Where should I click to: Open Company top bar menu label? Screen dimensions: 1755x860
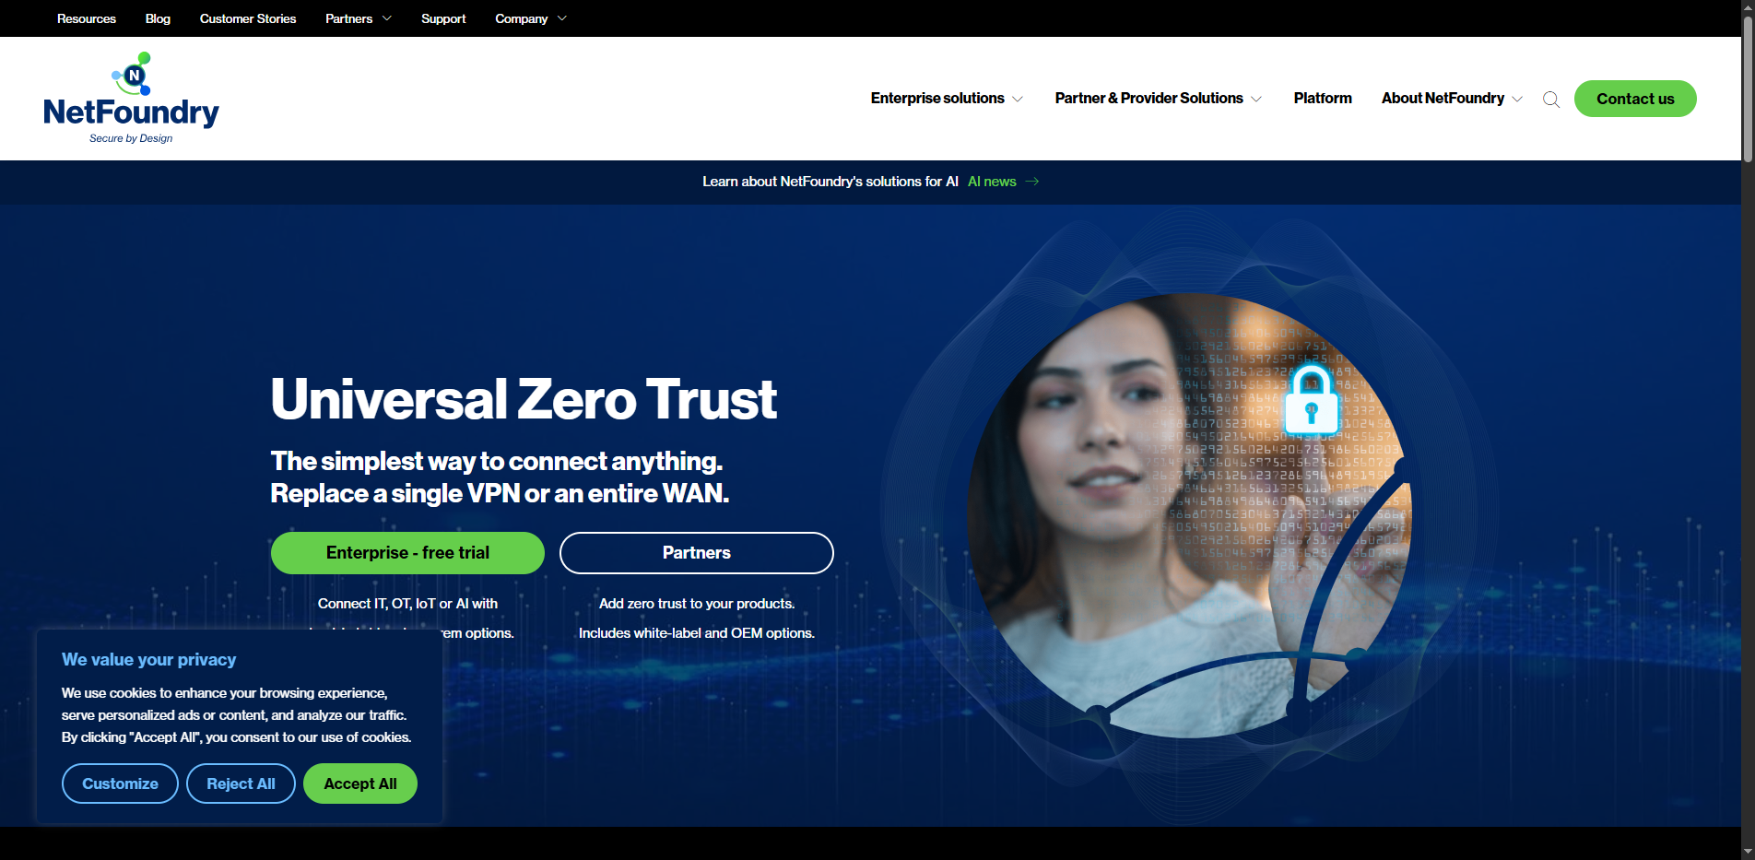[x=521, y=18]
